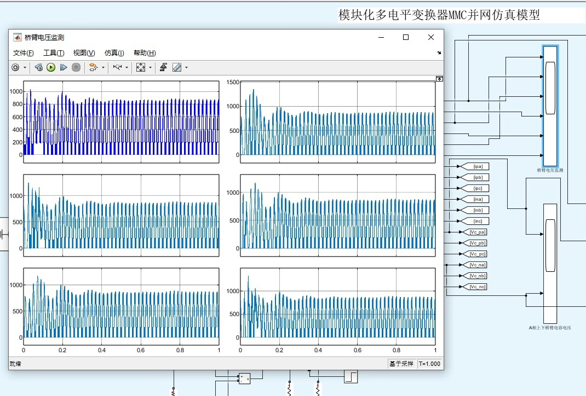
Task: Select the 桥臂电压监测 scope block in model
Action: click(550, 106)
